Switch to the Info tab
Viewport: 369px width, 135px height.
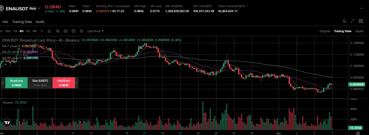tap(5, 22)
